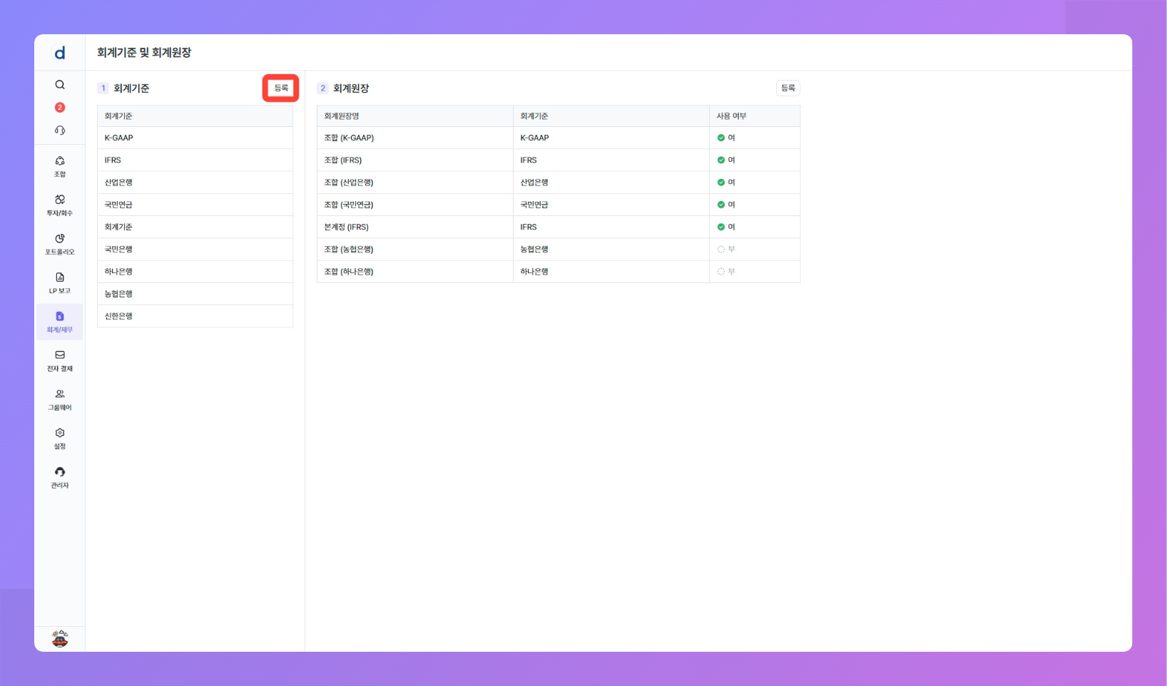Go to the 조합 sidebar menu
The image size is (1167, 686).
click(60, 167)
